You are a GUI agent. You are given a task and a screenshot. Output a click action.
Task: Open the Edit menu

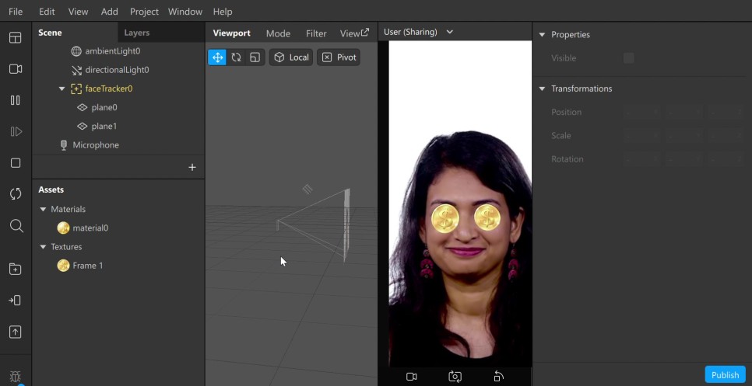47,12
